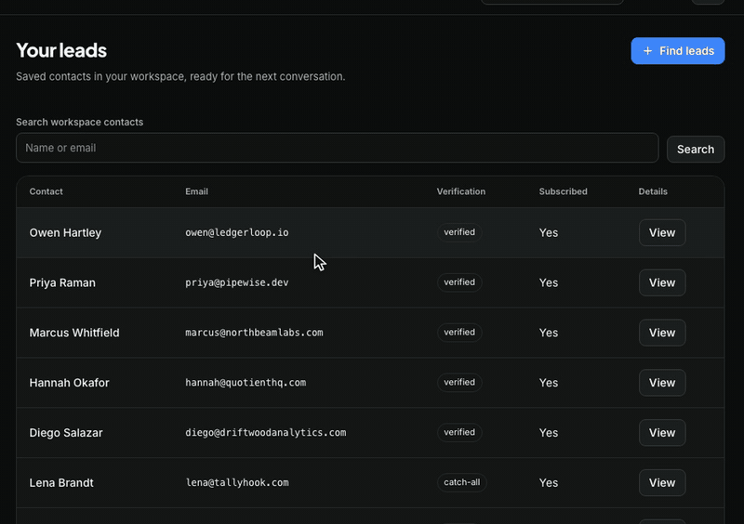Screen dimensions: 744x524
Task: Click the verified badge for Hannah Okafor
Action: click(x=459, y=382)
